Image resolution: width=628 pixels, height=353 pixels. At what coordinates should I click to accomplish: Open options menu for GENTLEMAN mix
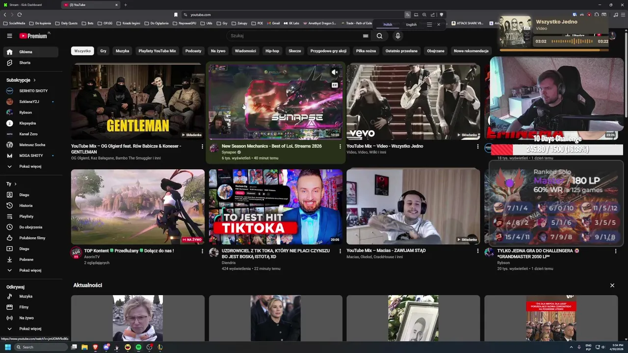coord(202,147)
